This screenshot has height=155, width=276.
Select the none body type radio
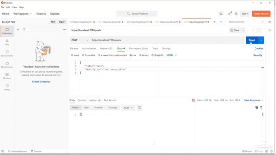(x=72, y=55)
